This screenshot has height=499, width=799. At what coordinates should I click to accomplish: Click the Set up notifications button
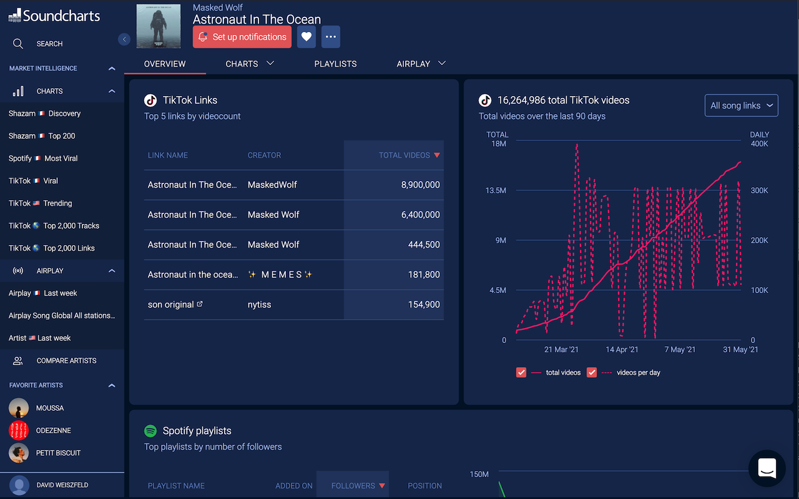[x=242, y=37]
